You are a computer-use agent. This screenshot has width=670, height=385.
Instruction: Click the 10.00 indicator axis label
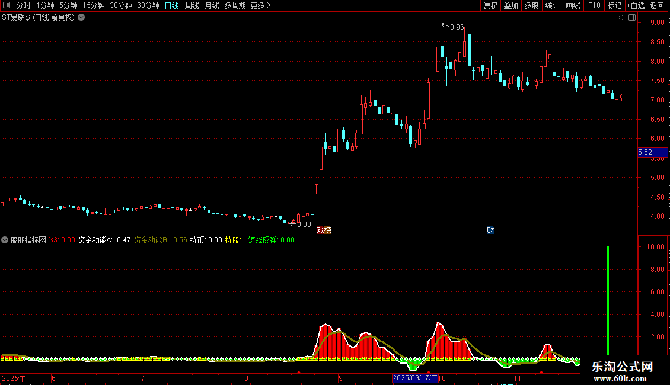[655, 247]
